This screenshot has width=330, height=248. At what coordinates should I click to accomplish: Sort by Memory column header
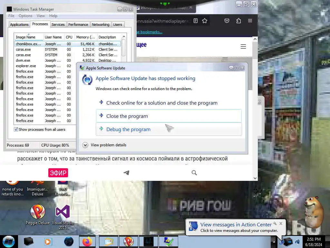pos(85,37)
